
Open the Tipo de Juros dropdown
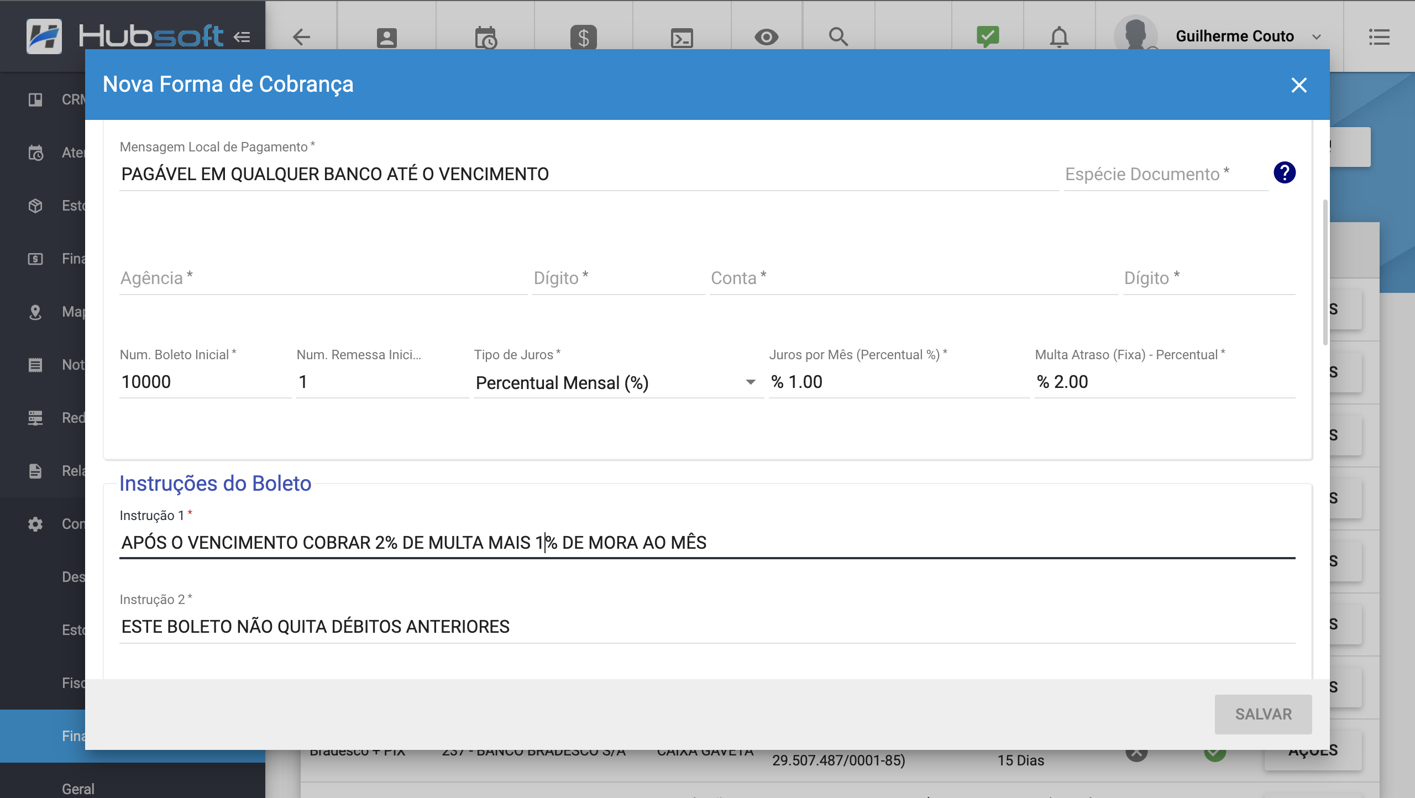point(618,382)
